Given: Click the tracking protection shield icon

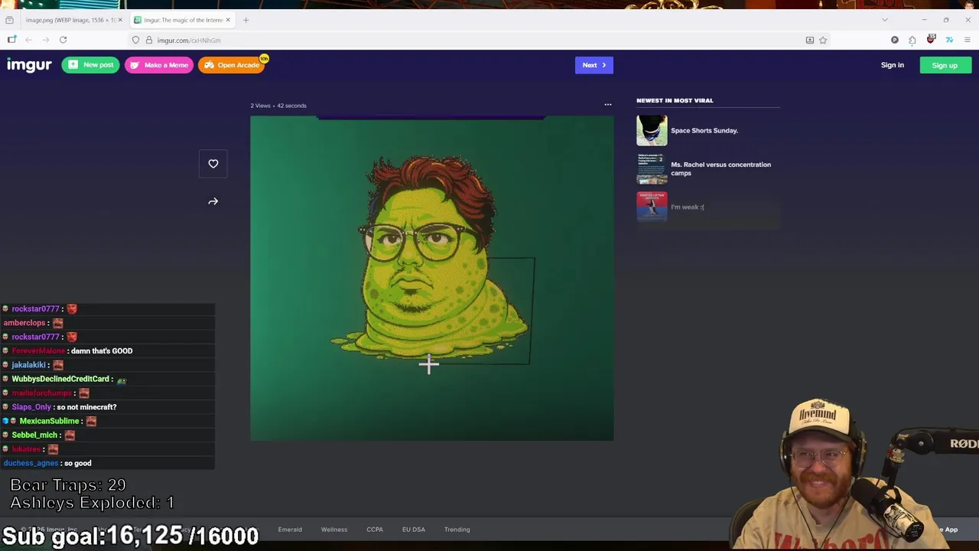Looking at the screenshot, I should coord(135,40).
